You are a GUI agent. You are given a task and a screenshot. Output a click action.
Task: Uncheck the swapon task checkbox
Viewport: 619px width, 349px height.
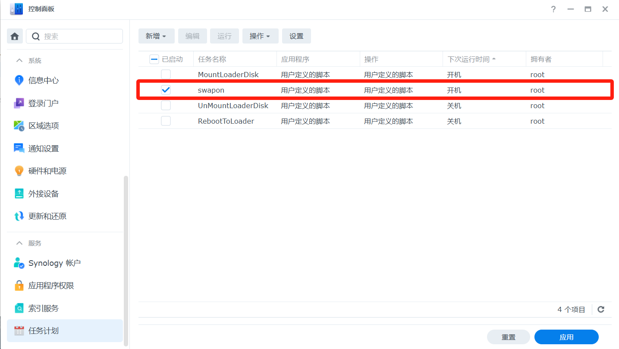coord(166,90)
